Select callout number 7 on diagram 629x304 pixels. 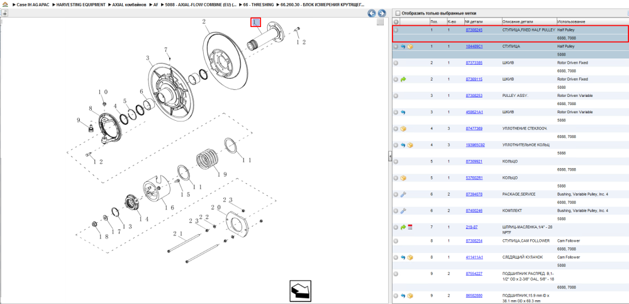click(165, 50)
